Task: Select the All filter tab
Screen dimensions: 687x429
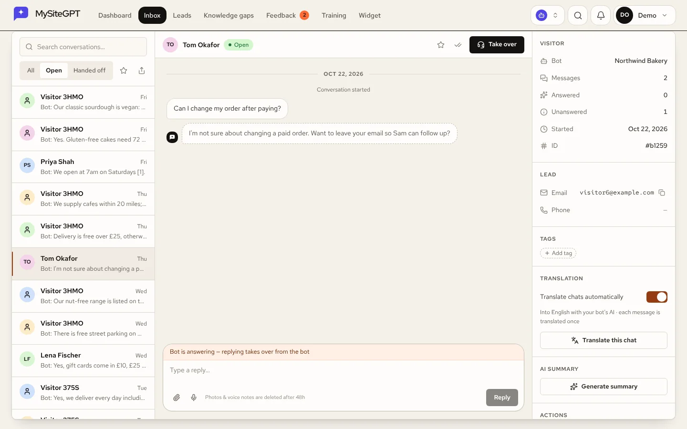Action: pyautogui.click(x=31, y=71)
